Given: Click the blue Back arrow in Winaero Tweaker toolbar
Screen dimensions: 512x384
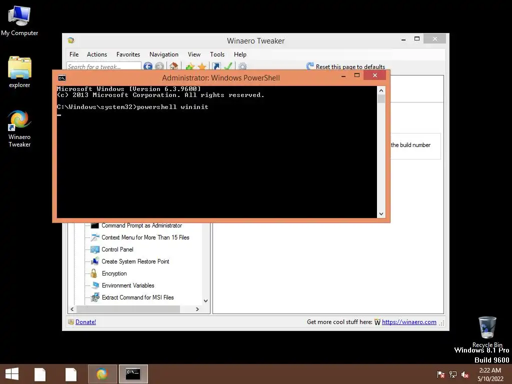Looking at the screenshot, I should [147, 66].
